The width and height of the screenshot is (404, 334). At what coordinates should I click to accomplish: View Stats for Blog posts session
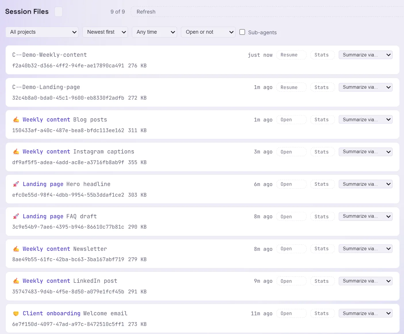tap(322, 119)
